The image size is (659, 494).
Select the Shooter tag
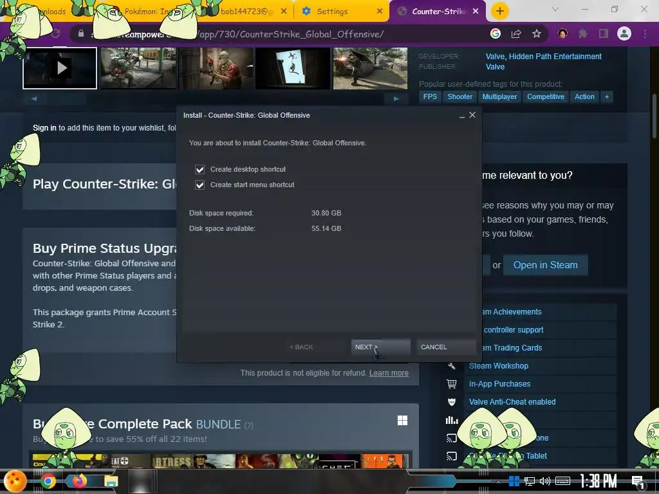[x=459, y=96]
